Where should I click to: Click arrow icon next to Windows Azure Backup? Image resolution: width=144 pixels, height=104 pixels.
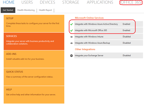71,43
